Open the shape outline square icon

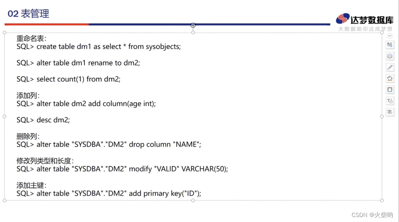click(x=389, y=90)
